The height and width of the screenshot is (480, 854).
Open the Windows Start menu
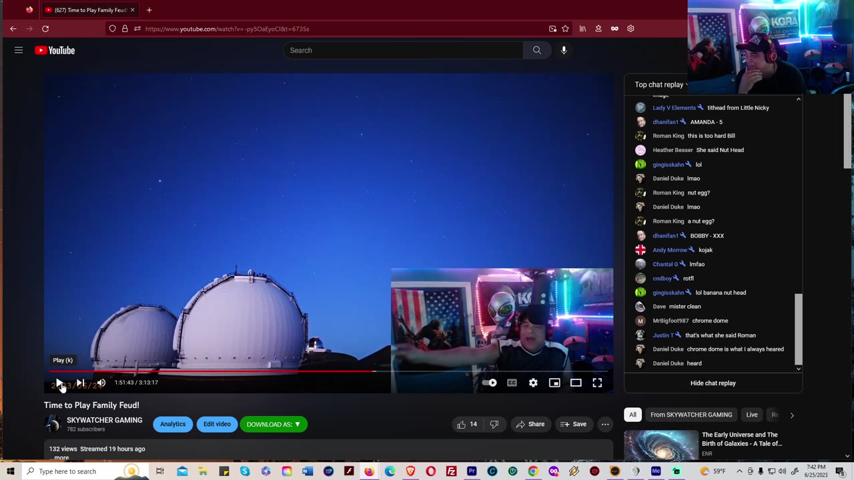point(10,471)
